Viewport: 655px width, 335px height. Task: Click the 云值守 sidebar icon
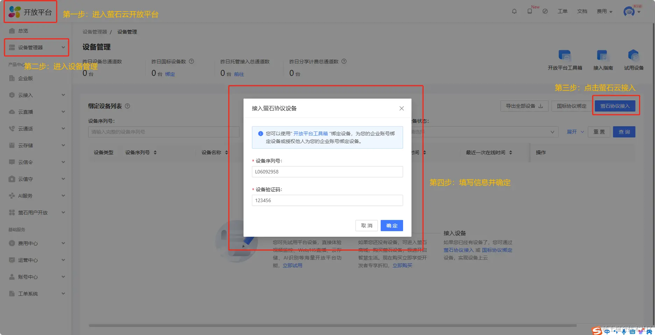point(12,179)
